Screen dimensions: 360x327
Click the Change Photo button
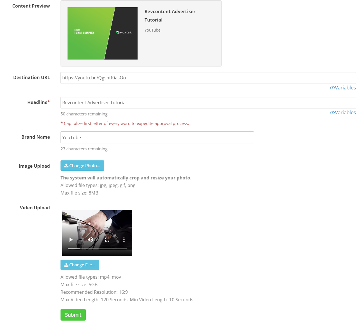pyautogui.click(x=82, y=166)
